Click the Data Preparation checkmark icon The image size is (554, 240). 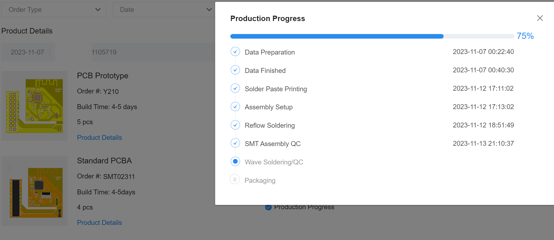point(235,52)
